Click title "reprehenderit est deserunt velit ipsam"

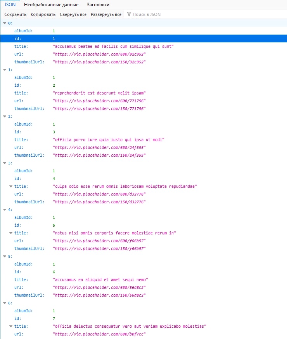click(x=99, y=93)
